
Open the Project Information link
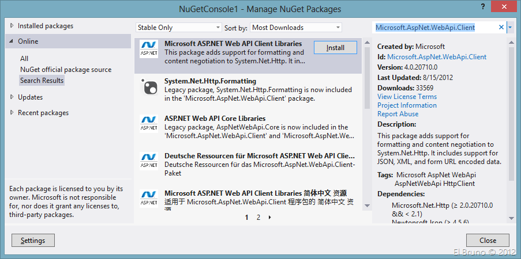tap(407, 105)
